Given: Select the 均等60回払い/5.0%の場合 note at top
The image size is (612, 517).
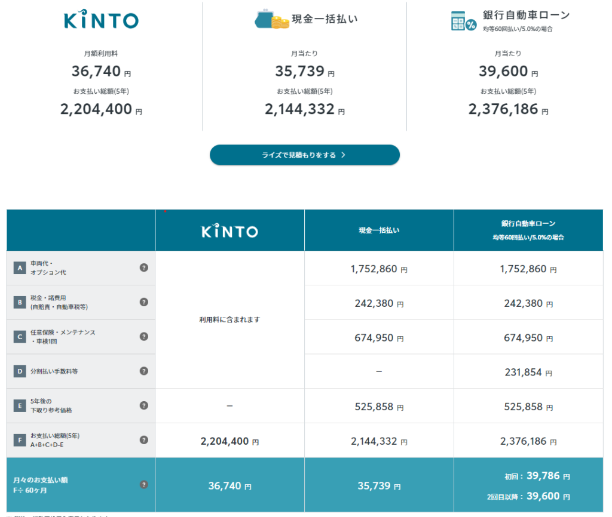Looking at the screenshot, I should pos(518,29).
